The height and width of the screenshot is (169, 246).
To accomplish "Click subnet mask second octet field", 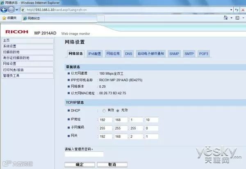I will coord(121,128).
